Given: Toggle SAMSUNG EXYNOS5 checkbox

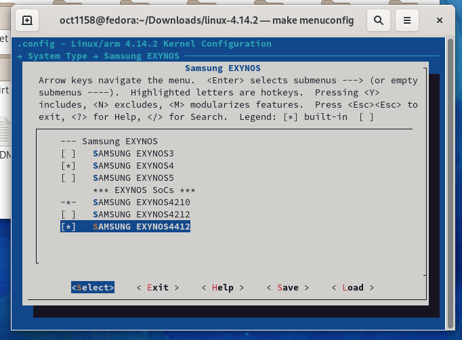Looking at the screenshot, I should [x=68, y=178].
